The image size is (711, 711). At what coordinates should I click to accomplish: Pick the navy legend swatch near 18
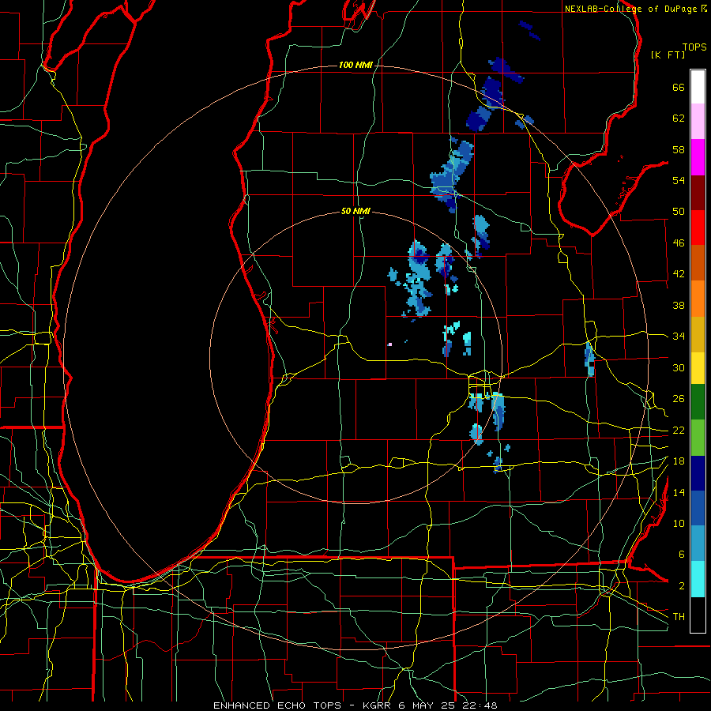(x=698, y=473)
